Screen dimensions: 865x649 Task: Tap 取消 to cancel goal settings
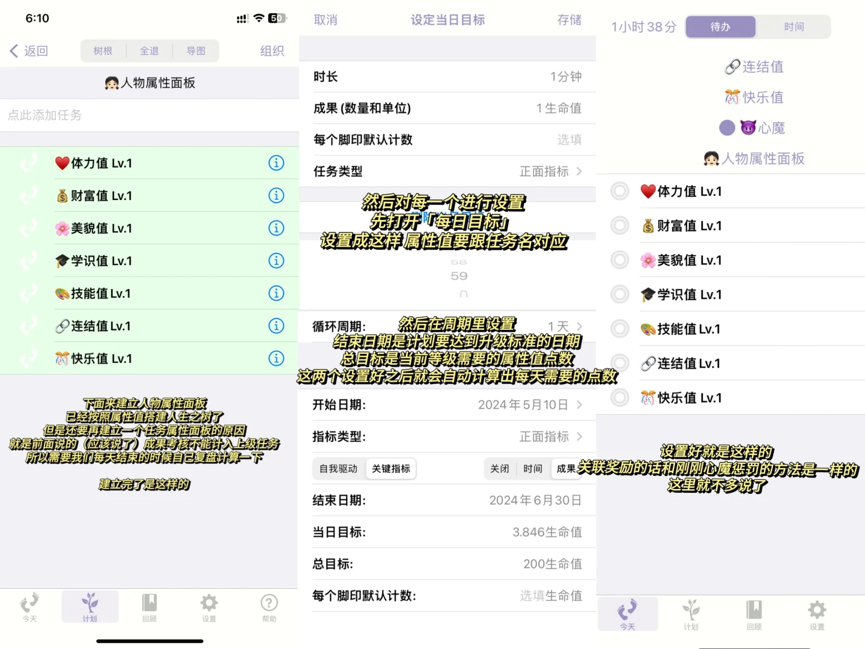click(326, 20)
